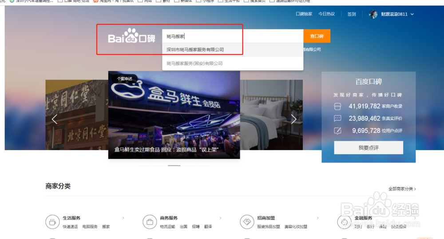Open the 搬家 subcategory
The height and width of the screenshot is (239, 444).
(x=106, y=227)
